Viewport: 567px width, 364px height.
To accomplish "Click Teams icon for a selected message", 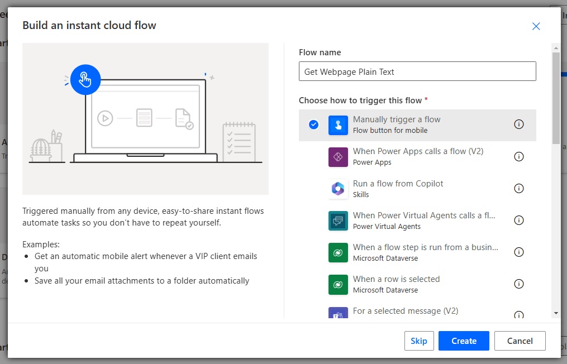I will (338, 313).
